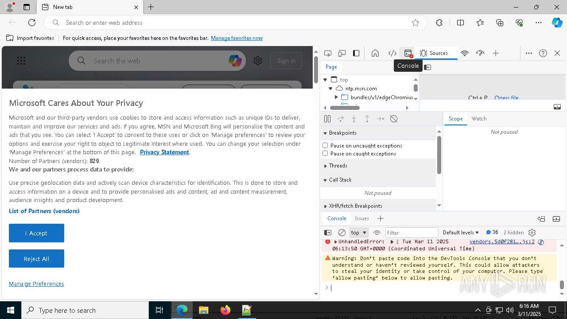The image size is (567, 319).
Task: Open the Performance tool gauge icon
Action: [480, 53]
